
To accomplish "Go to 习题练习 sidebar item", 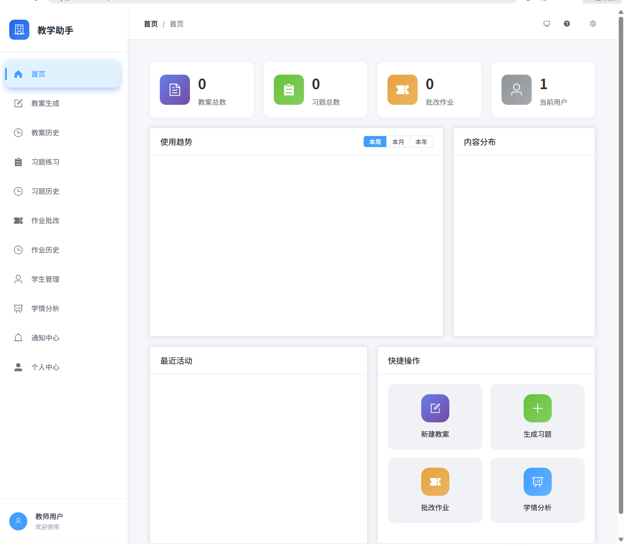I will click(x=45, y=162).
